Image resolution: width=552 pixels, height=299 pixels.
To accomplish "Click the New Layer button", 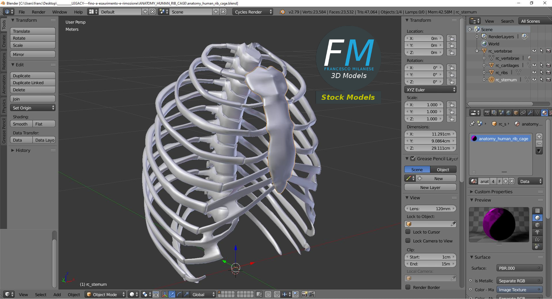I will [x=430, y=187].
